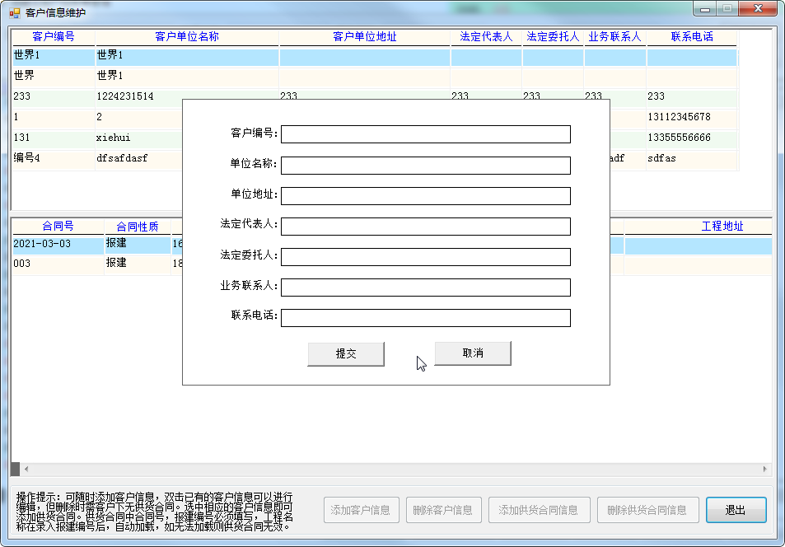Close the 客户信息维护 window

tap(759, 9)
